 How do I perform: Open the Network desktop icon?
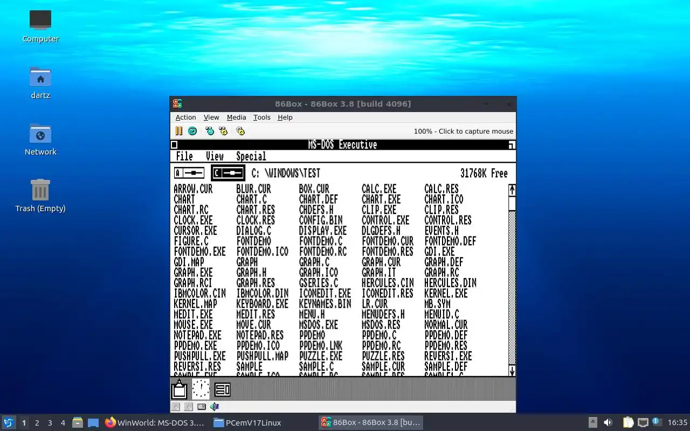tap(40, 139)
